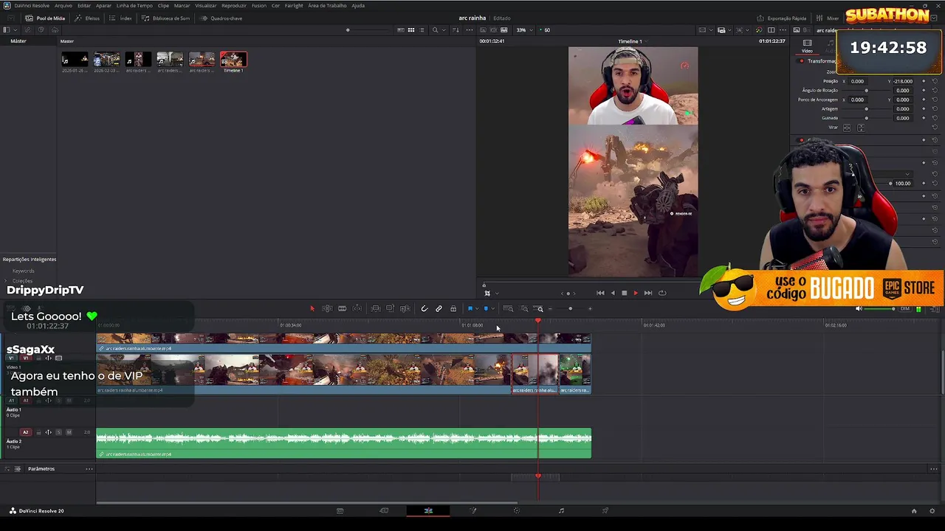Open viewer zoom 33% dropdown
Image resolution: width=945 pixels, height=531 pixels.
(523, 30)
